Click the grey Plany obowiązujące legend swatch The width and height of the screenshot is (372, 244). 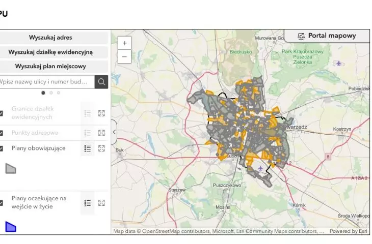pyautogui.click(x=11, y=168)
